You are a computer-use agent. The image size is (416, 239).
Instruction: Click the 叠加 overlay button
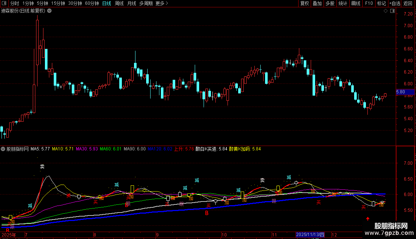(317, 3)
